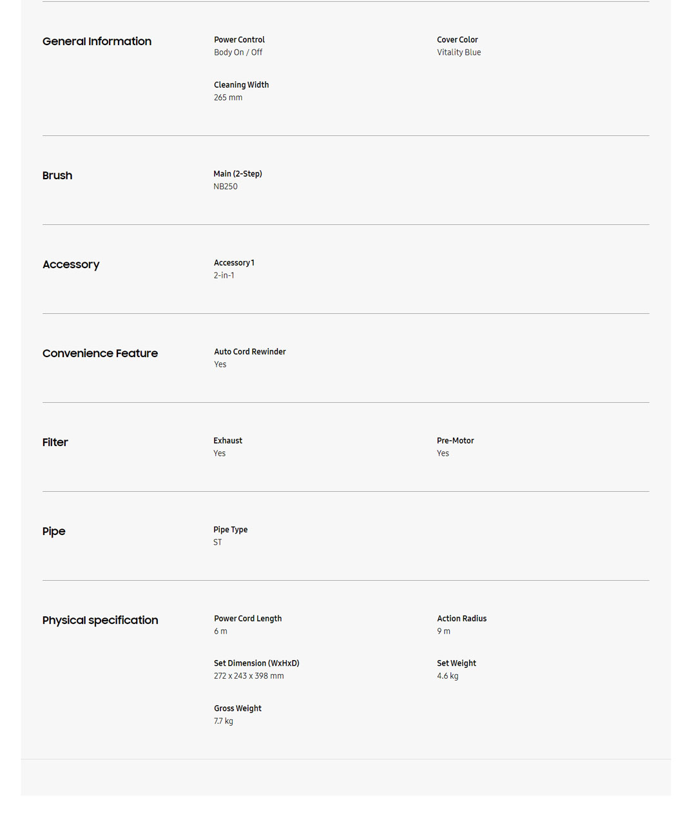
Task: Click the Physical specification heading
Action: [x=100, y=620]
